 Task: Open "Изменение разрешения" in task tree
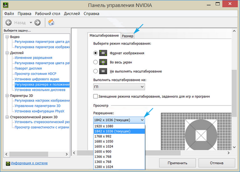[33, 57]
